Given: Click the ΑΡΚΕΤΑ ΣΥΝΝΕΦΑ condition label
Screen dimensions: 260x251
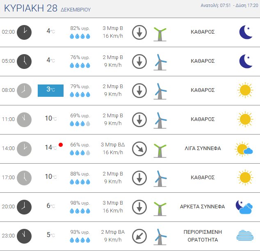Looking at the screenshot, I should click(202, 207).
